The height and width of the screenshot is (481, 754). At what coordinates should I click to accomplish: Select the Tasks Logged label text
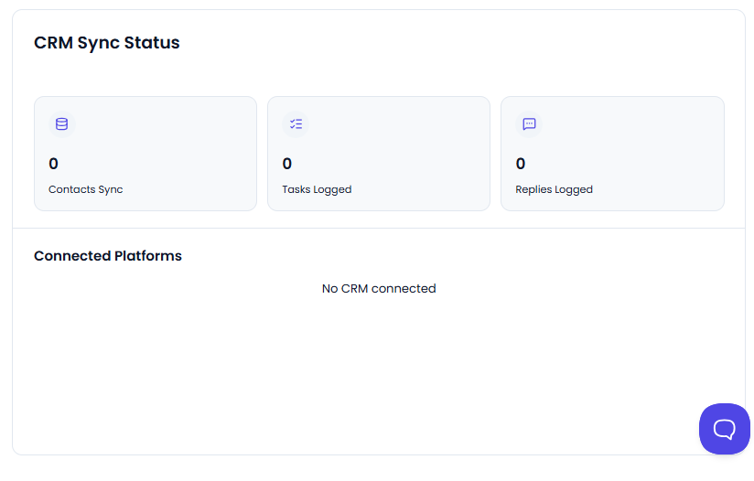tap(317, 189)
